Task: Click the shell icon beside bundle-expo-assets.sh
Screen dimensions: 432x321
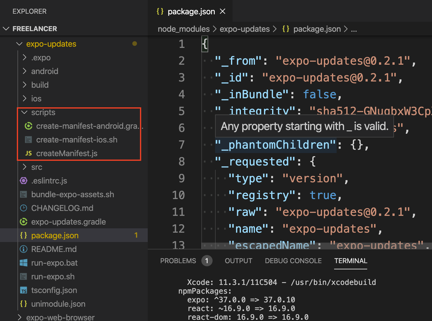Action: click(23, 194)
